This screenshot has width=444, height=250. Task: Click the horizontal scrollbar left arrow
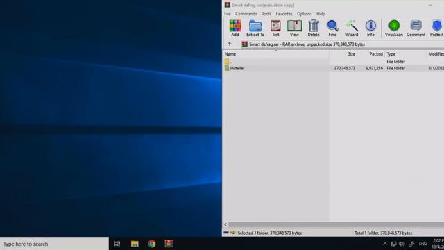click(x=225, y=224)
